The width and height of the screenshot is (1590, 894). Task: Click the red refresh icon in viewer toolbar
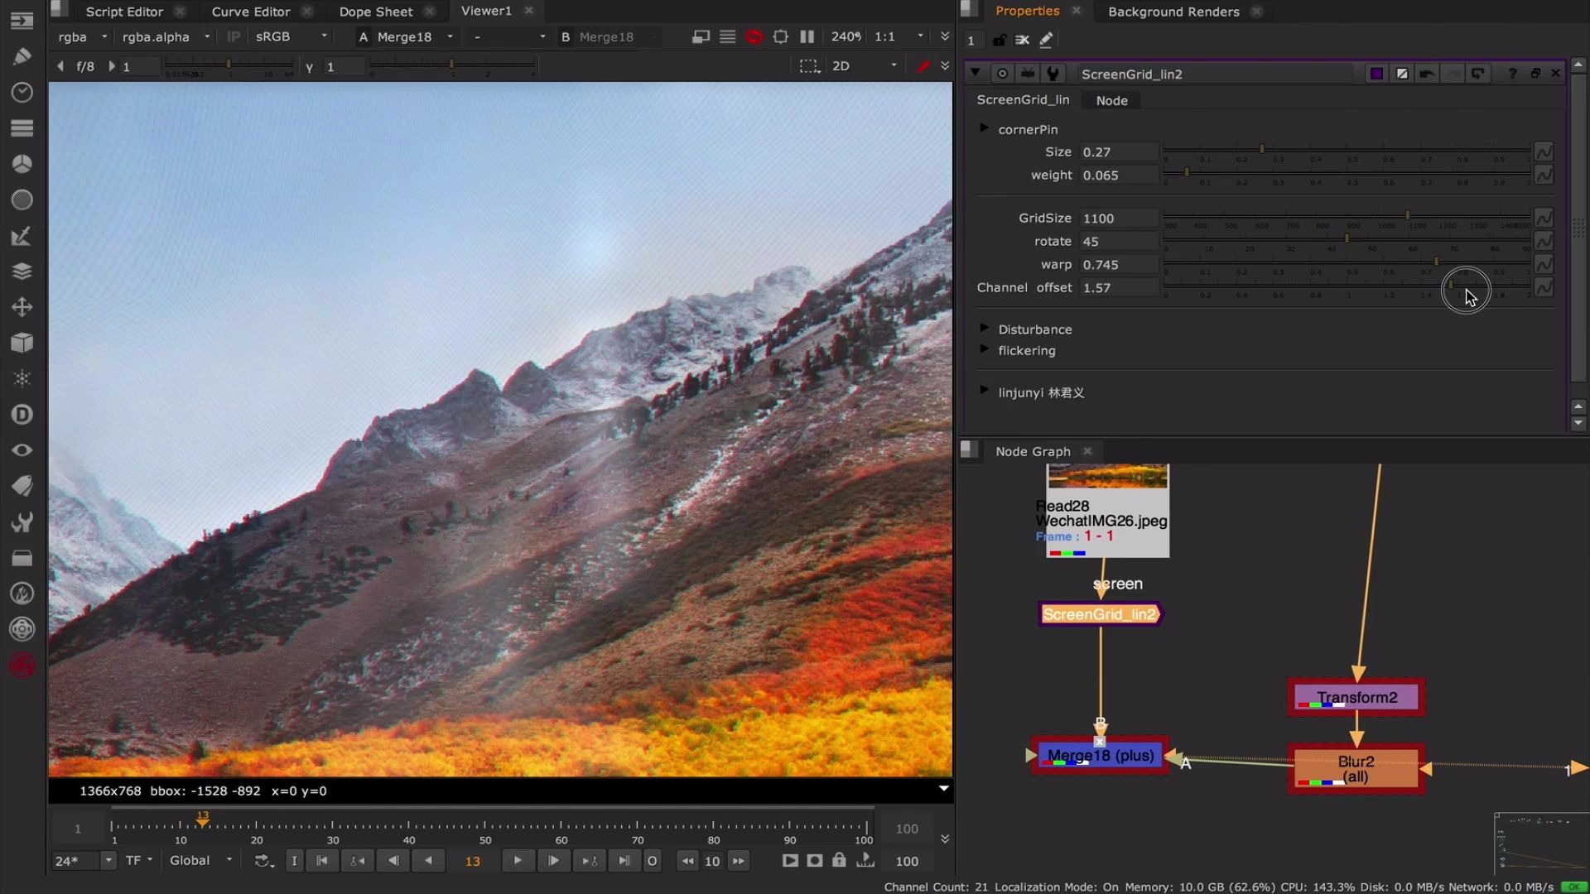(x=754, y=36)
